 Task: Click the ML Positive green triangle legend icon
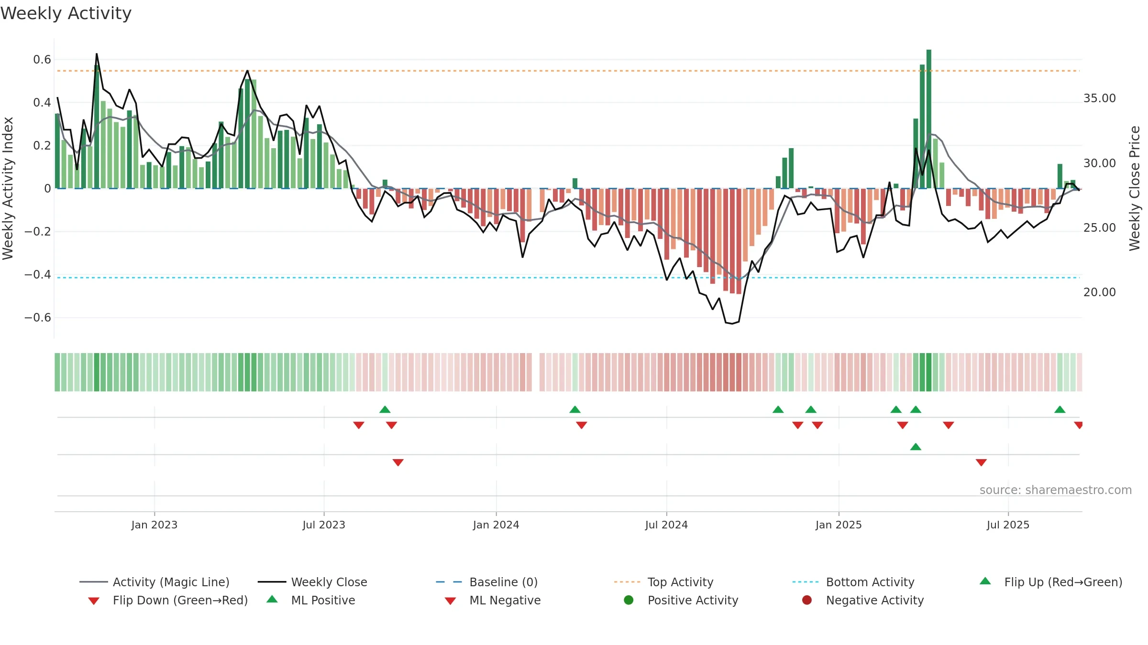272,599
